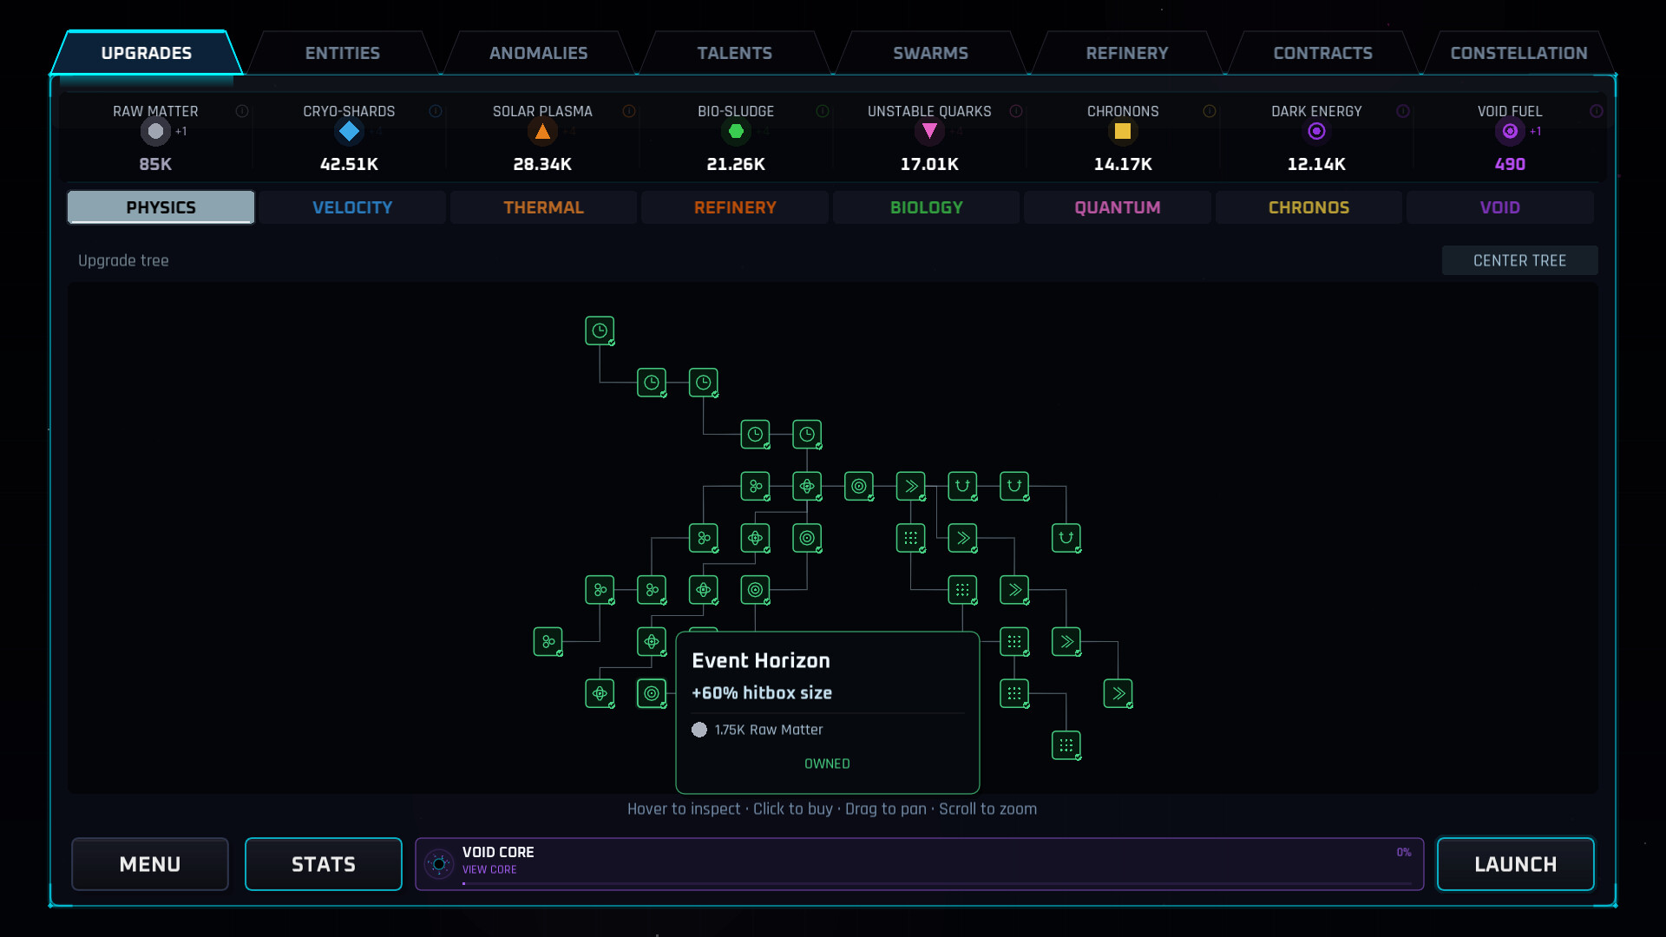Click the Cryo-Shards info icon
The width and height of the screenshot is (1666, 937).
[x=436, y=111]
